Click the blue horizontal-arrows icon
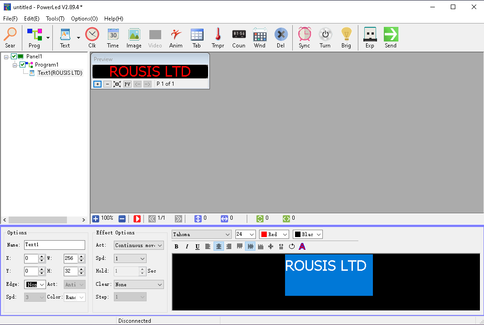Image resolution: width=484 pixels, height=325 pixels. coord(224,219)
